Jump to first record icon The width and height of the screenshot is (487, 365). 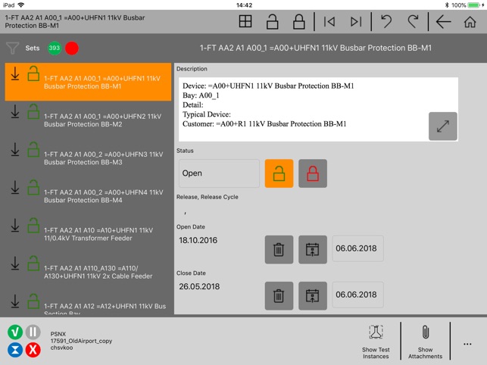[x=329, y=21]
